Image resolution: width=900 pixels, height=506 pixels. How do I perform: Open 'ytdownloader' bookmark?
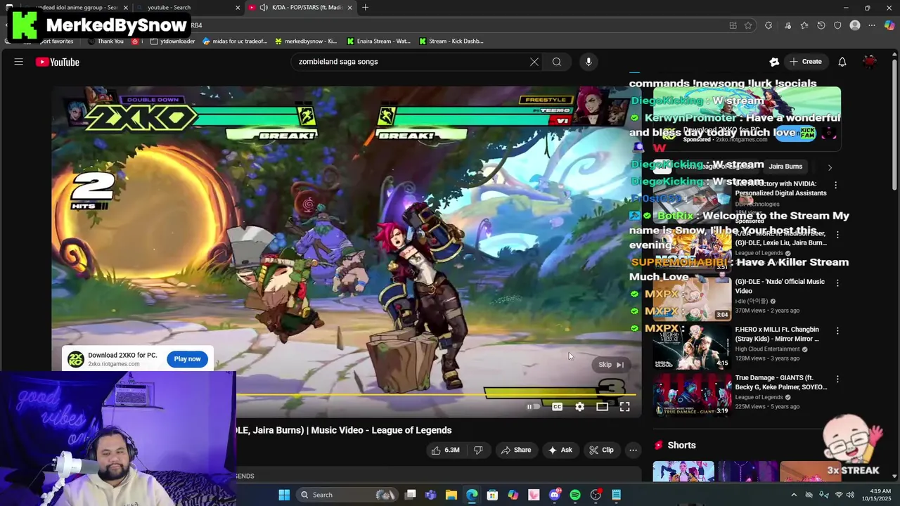[x=173, y=41]
